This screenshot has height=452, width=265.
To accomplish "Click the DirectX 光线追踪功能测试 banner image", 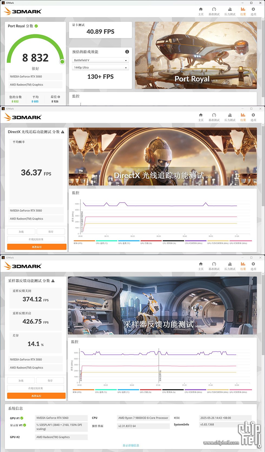I will coord(163,156).
